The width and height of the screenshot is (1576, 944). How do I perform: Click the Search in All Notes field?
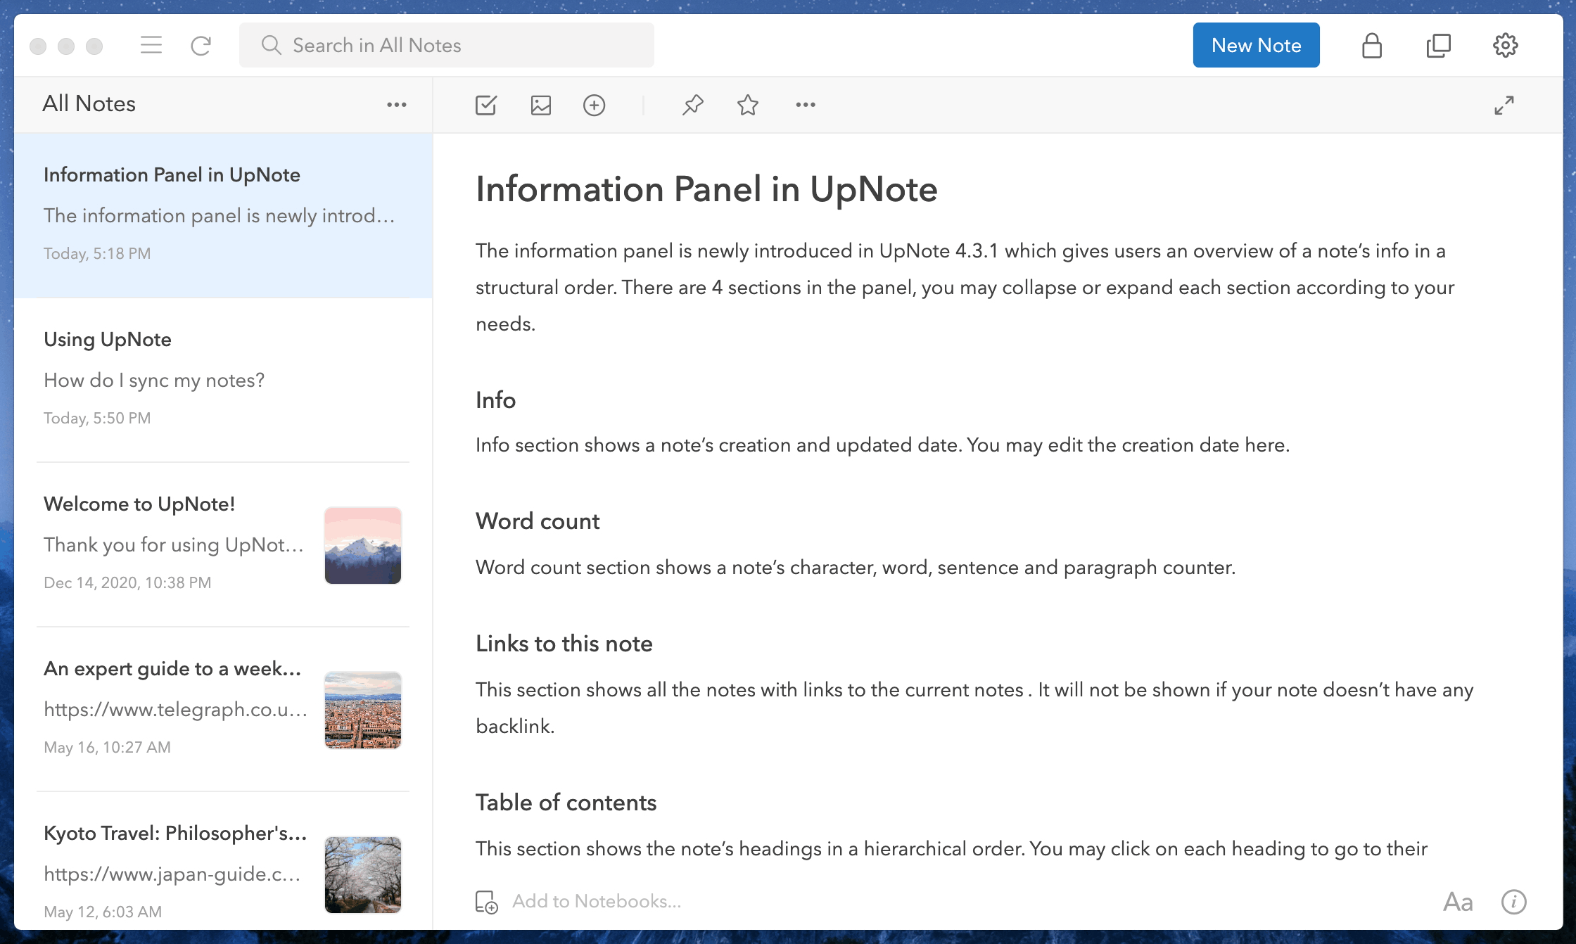point(447,44)
